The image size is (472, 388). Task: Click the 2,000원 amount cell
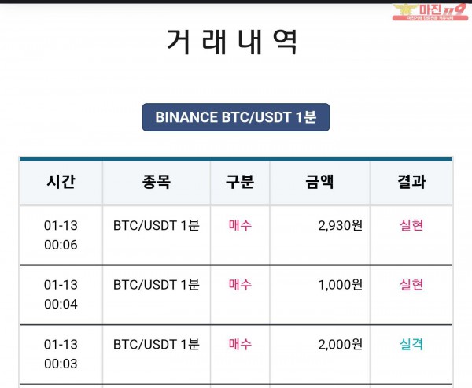coord(340,344)
